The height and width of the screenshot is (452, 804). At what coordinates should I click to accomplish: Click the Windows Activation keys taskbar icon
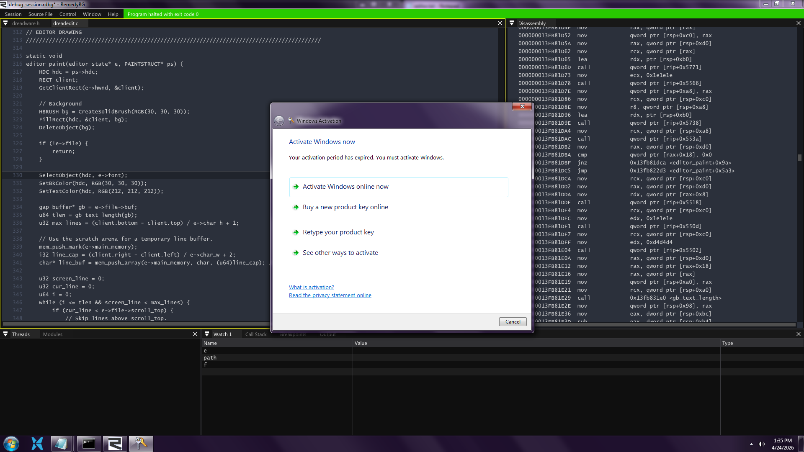(x=141, y=444)
